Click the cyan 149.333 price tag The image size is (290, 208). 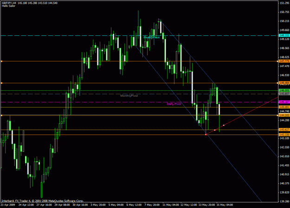point(284,35)
